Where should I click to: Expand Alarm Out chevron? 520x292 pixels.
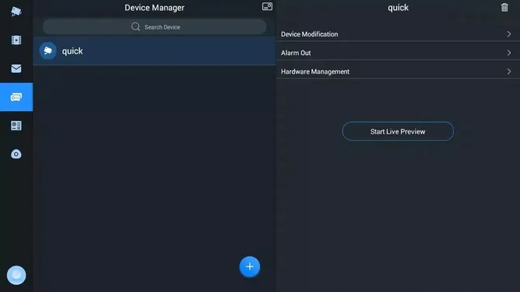point(509,53)
